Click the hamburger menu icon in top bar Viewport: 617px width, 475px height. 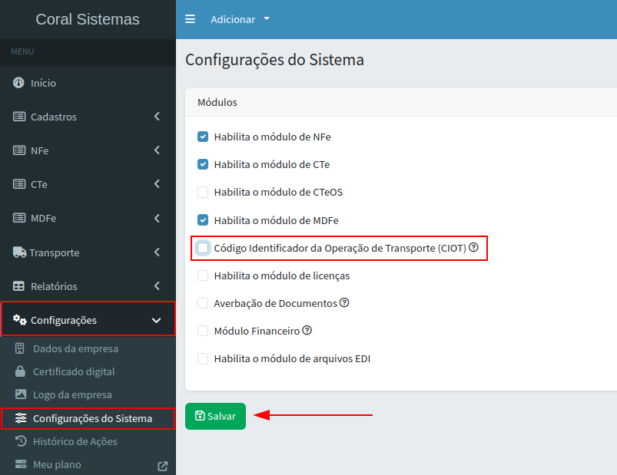191,19
